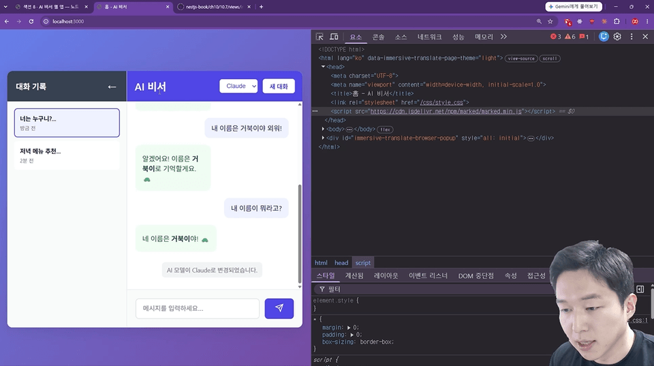The width and height of the screenshot is (654, 366).
Task: Open the 접근성 sub-tab
Action: (536, 276)
